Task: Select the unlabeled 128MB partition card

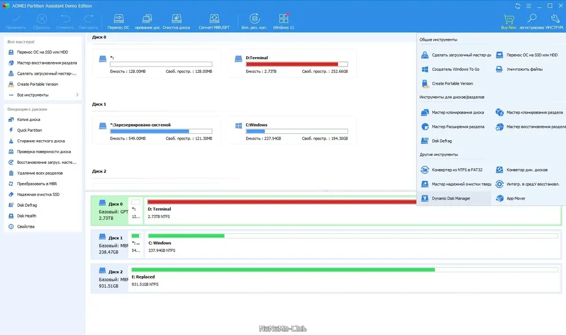Action: click(156, 64)
